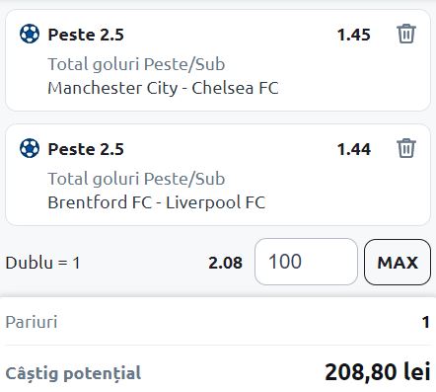Click Total goluri Peste/Sub under Manchester City
The image size is (436, 392).
coord(136,64)
